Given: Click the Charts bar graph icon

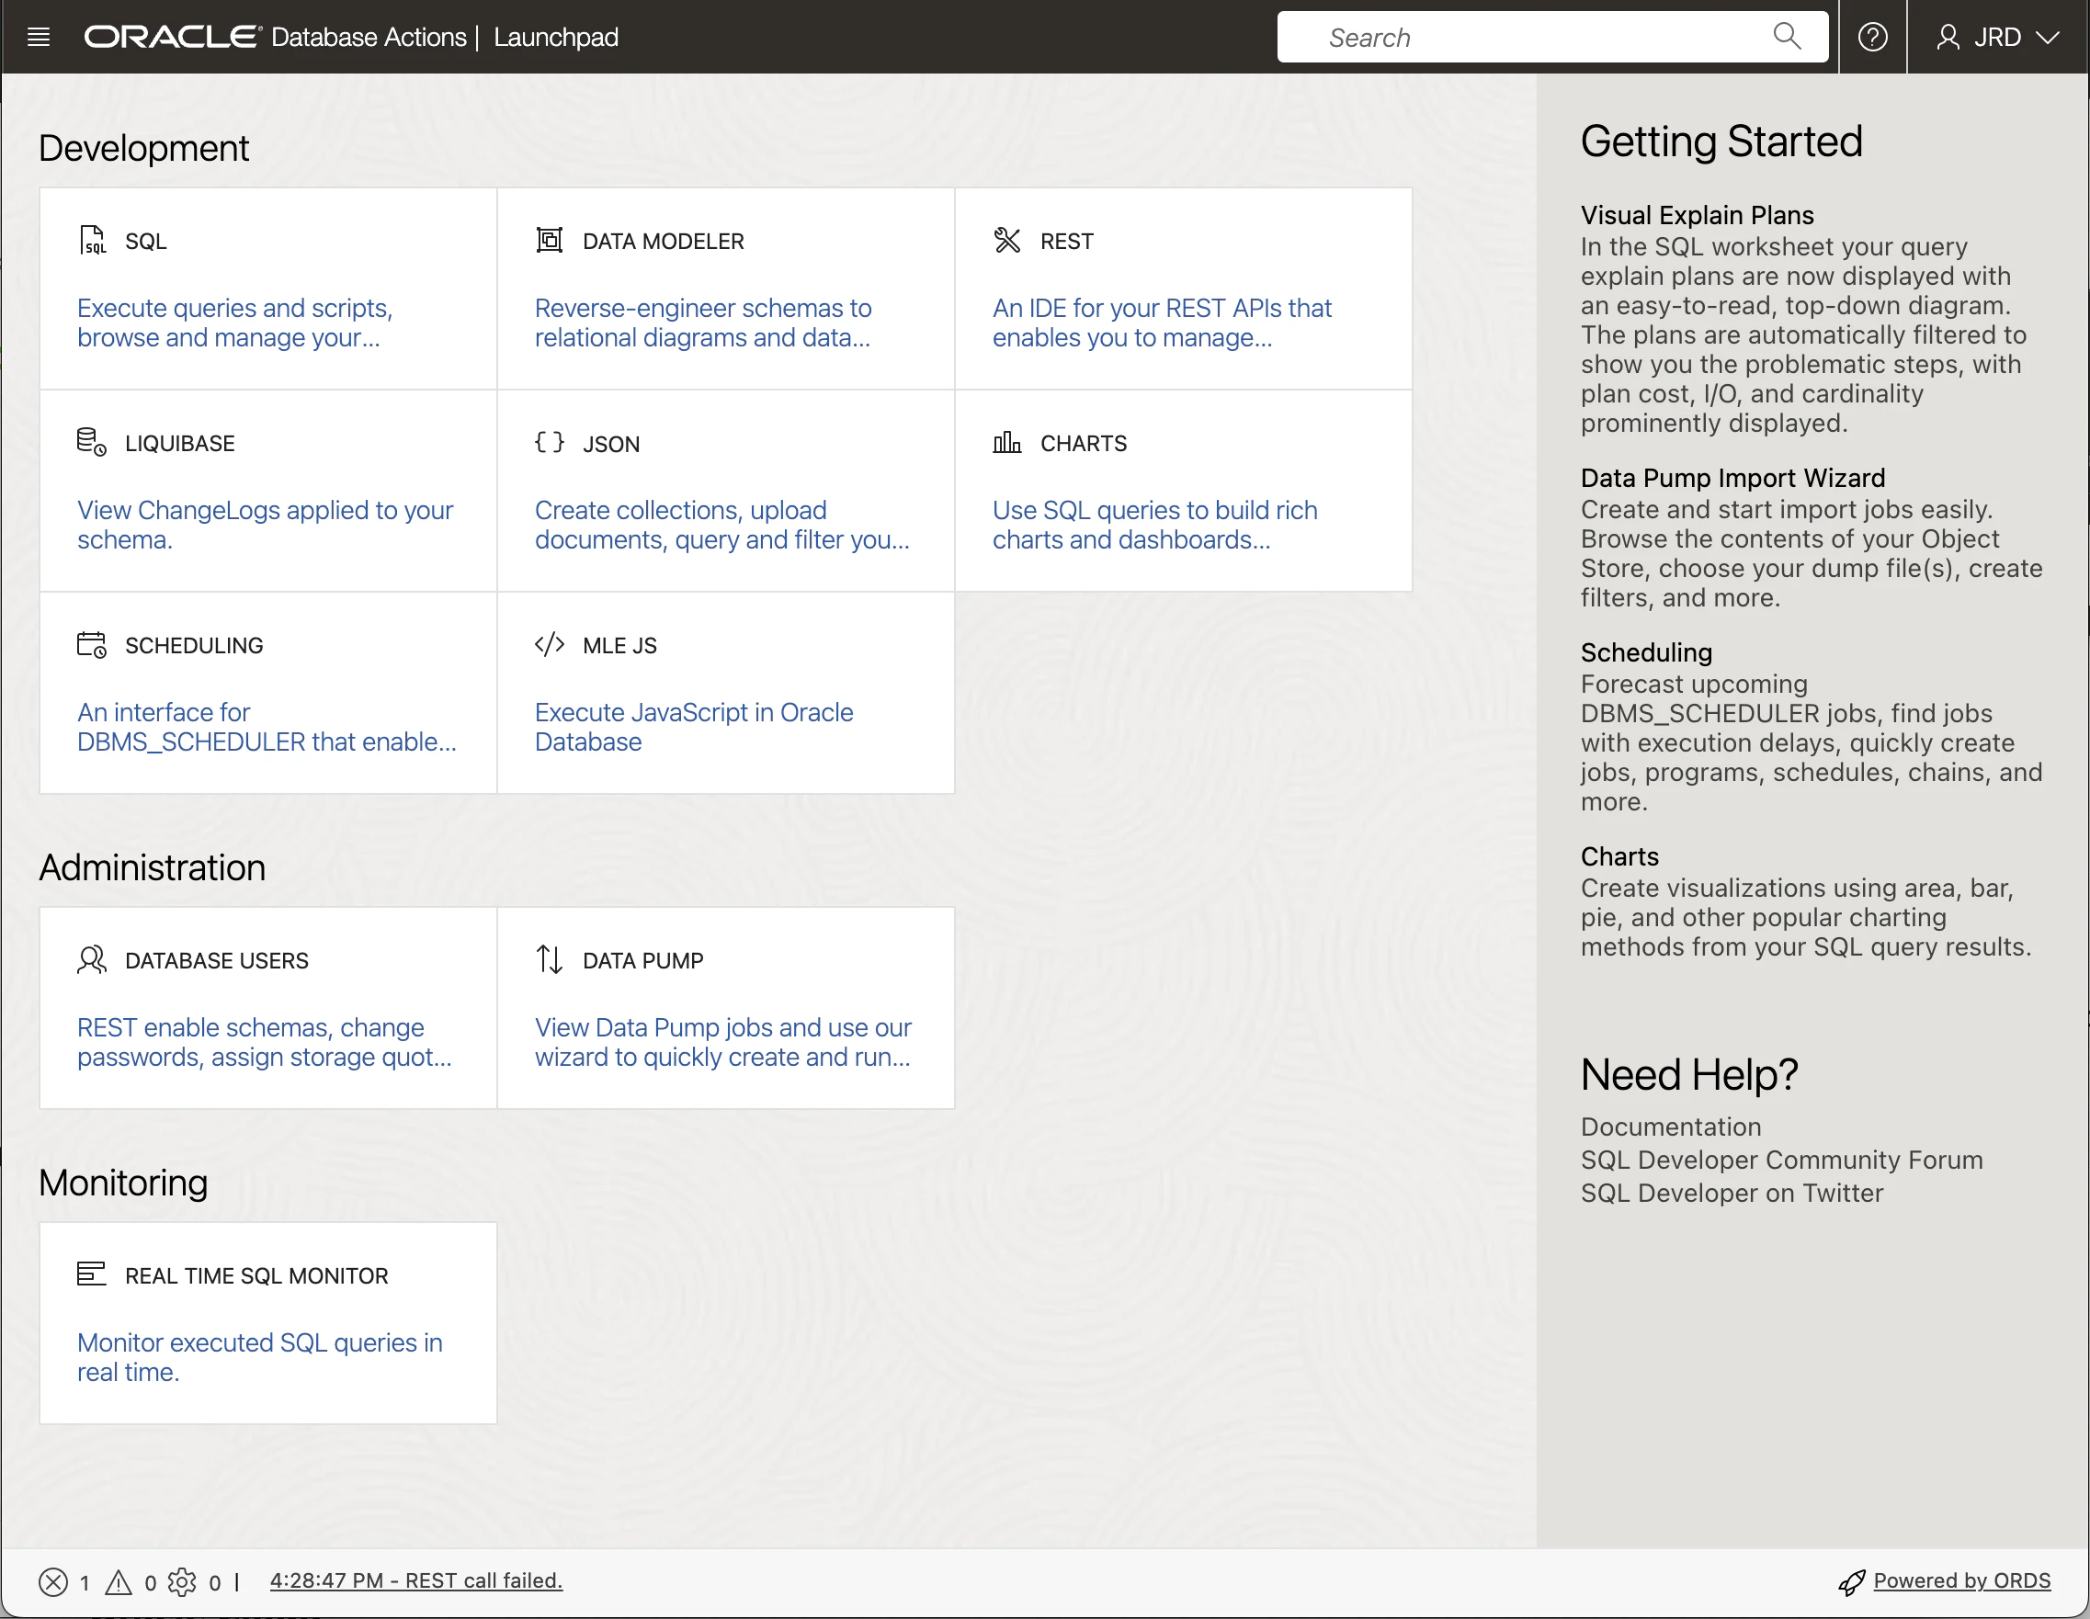Looking at the screenshot, I should point(1006,442).
